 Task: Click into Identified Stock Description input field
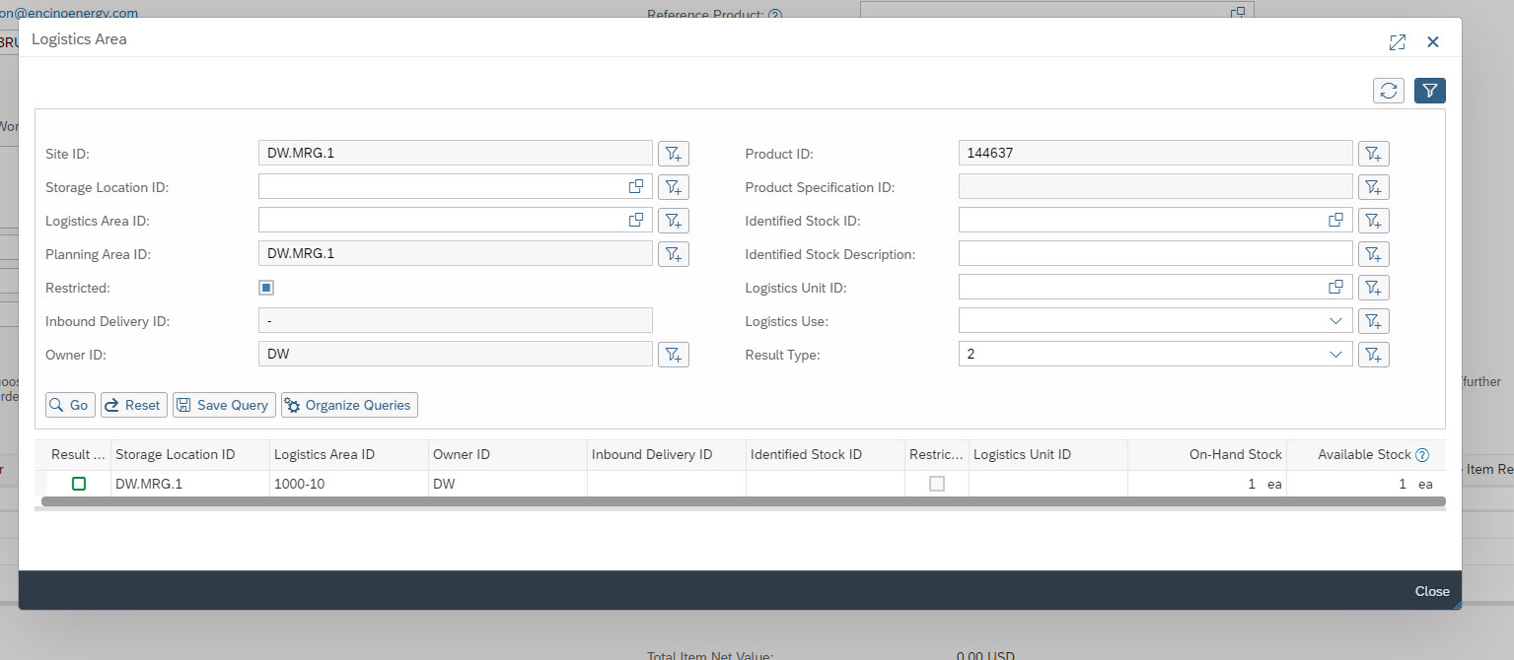[x=1155, y=253]
